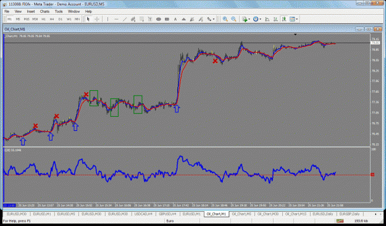Toggle the M30 timeframe button
Image resolution: width=386 pixels, height=226 pixels.
35,19
